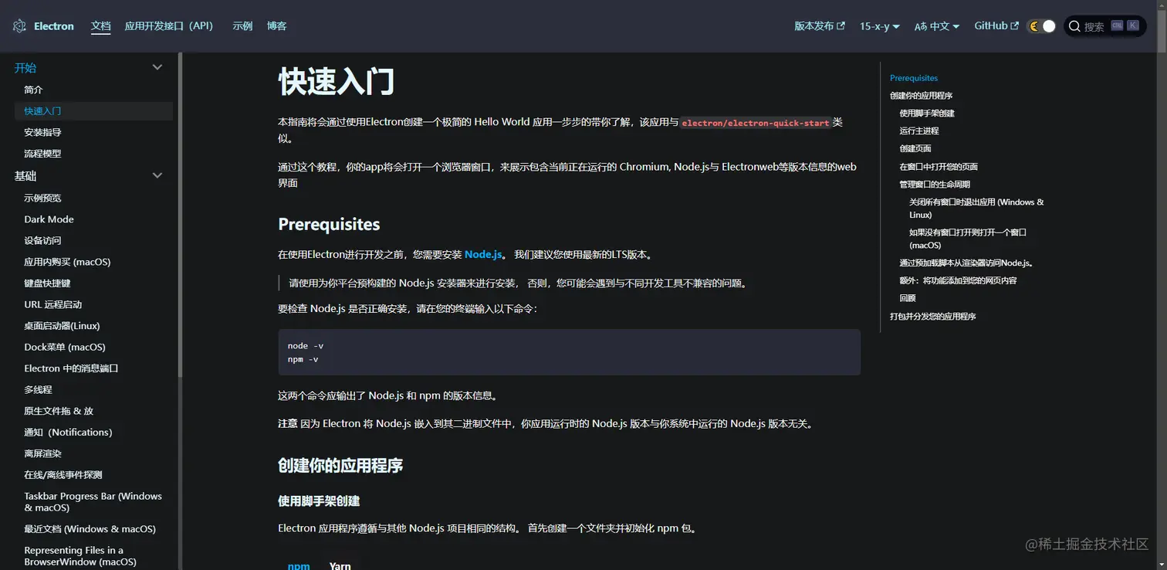Open the 博客 nav item
The image size is (1167, 570).
tap(276, 25)
